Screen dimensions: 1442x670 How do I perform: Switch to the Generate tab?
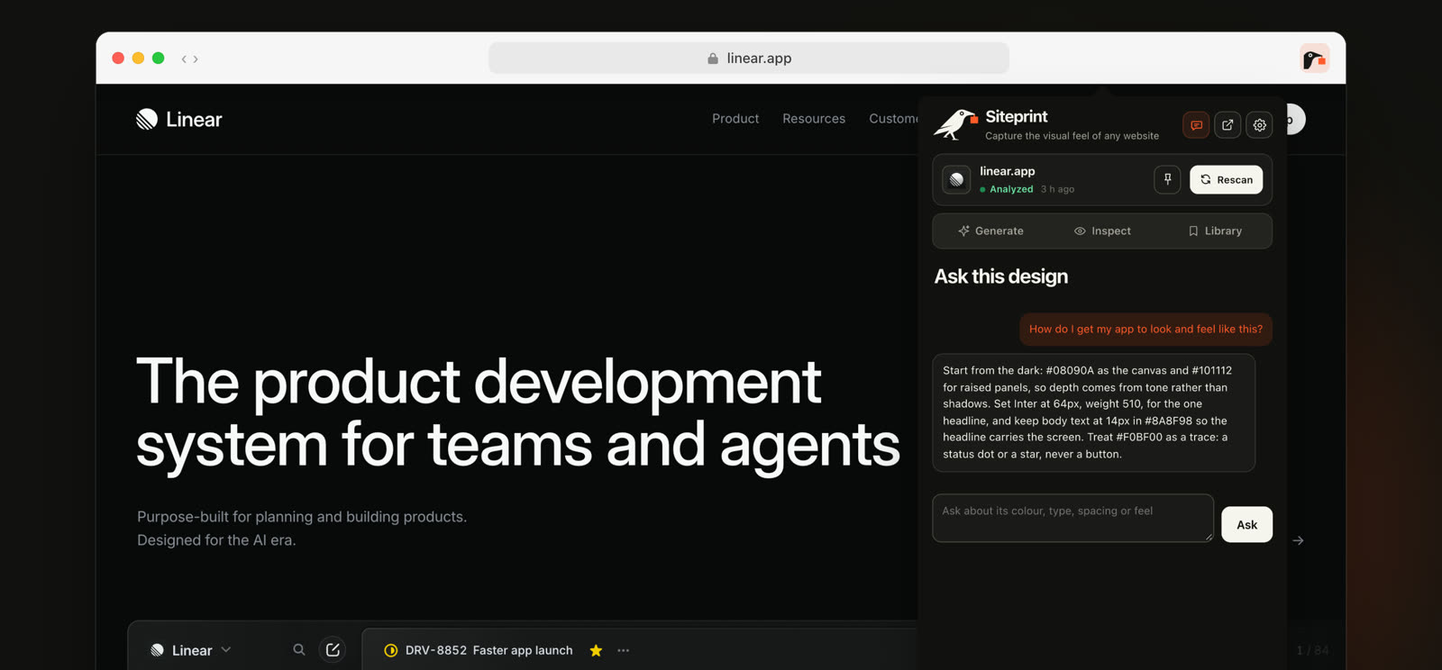pos(990,231)
